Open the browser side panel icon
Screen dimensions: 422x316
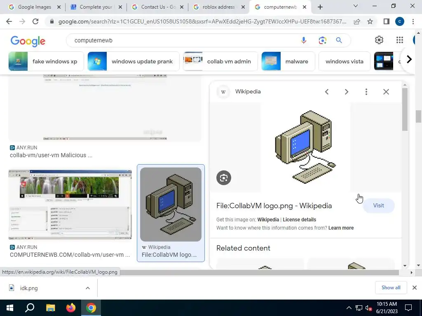pyautogui.click(x=387, y=21)
